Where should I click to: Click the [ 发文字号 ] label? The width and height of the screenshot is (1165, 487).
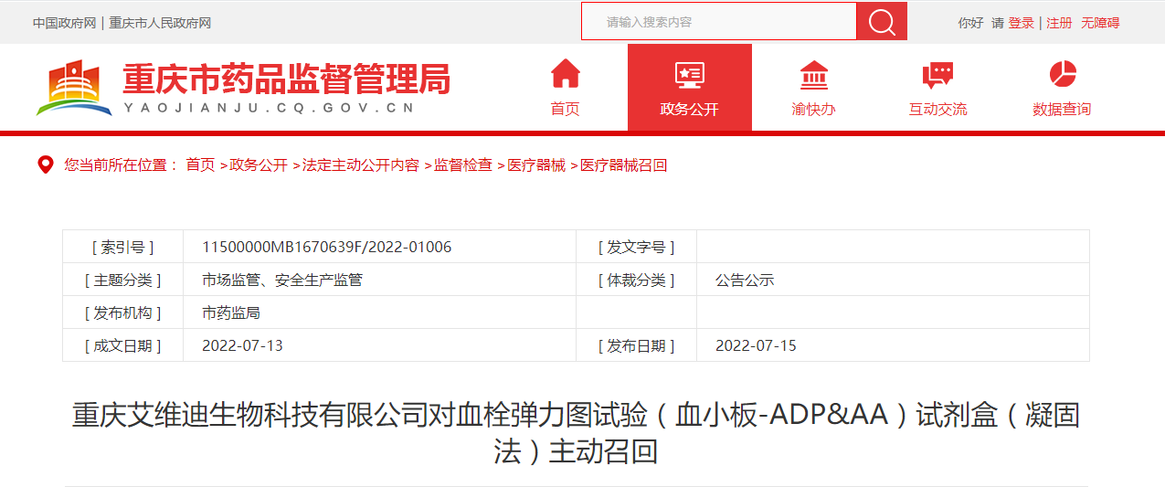[637, 247]
